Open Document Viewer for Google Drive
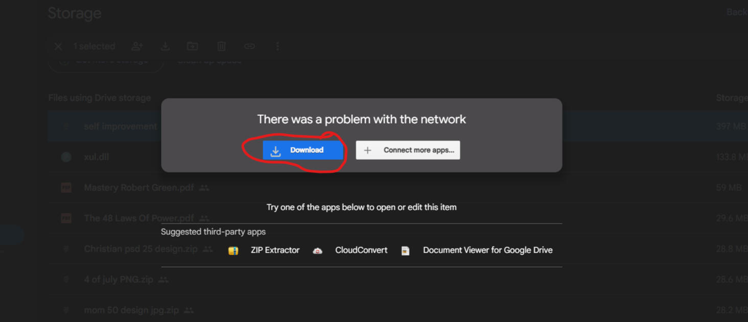The width and height of the screenshot is (748, 322). 487,250
